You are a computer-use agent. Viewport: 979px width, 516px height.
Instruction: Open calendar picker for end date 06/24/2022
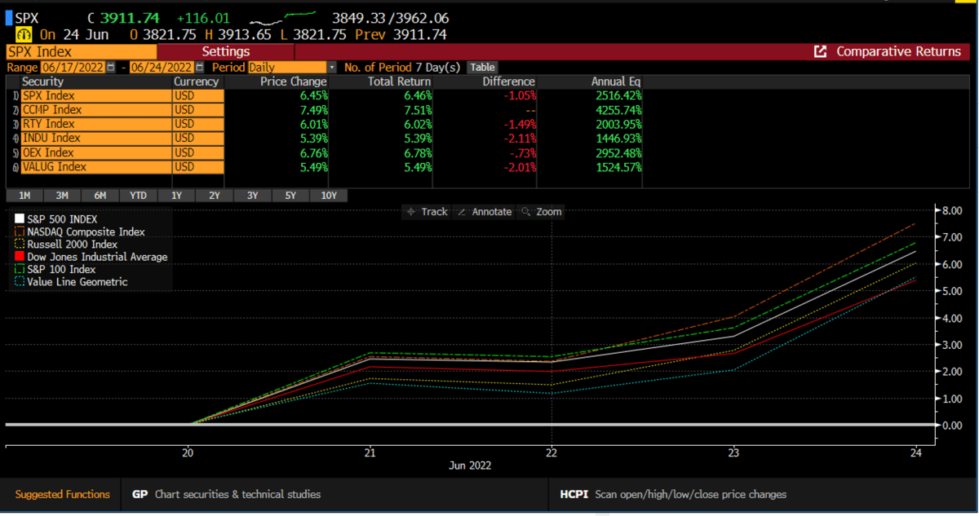(x=199, y=68)
